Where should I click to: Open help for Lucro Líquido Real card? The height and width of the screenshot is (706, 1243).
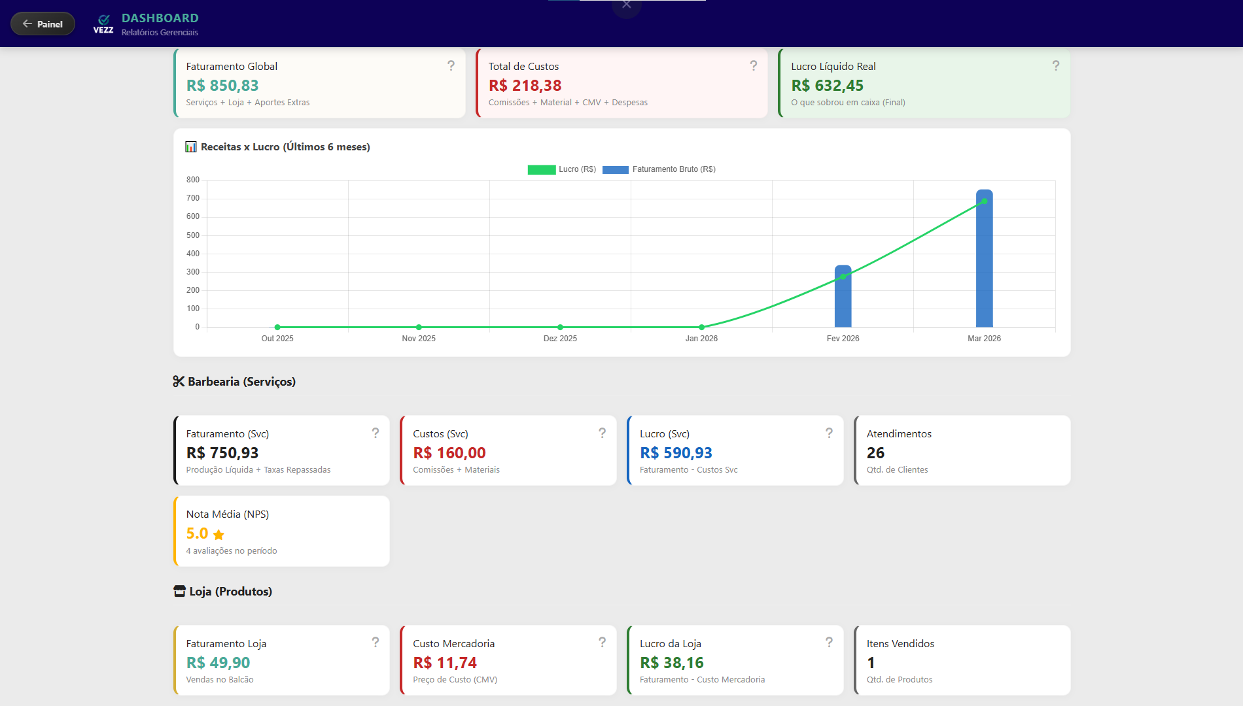point(1055,66)
